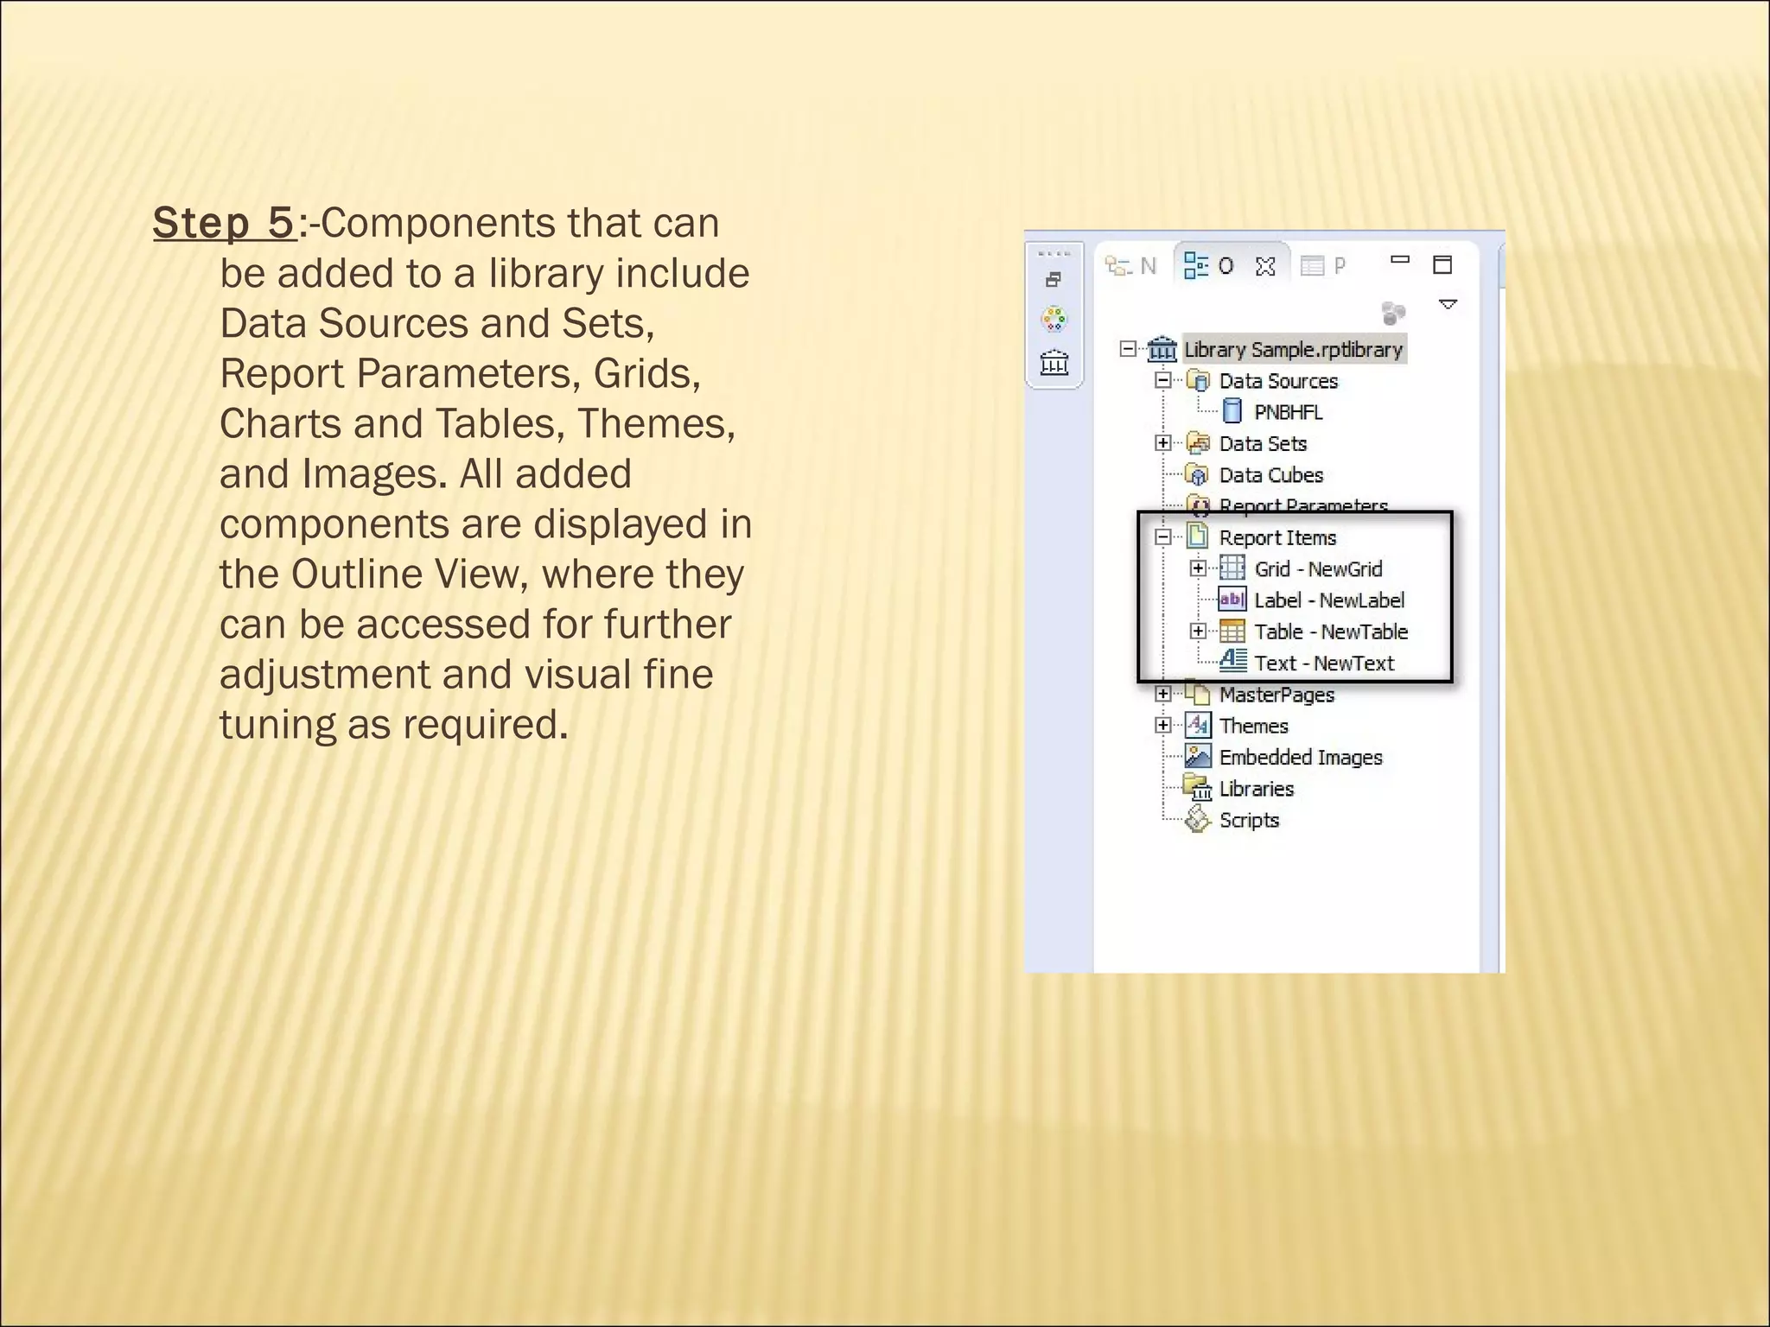Click the Data Sources folder icon
This screenshot has width=1770, height=1327.
point(1198,380)
